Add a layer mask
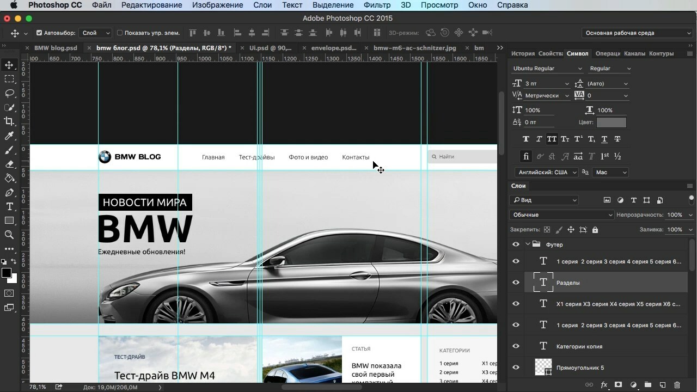The image size is (697, 392). coord(618,385)
